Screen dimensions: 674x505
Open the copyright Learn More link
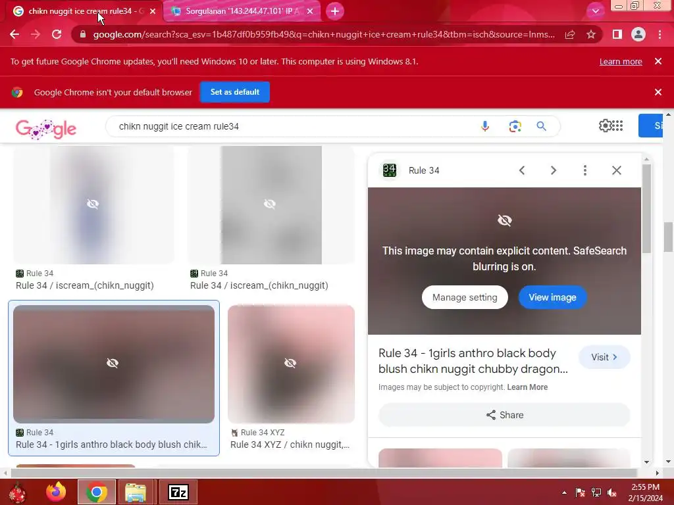coord(527,387)
